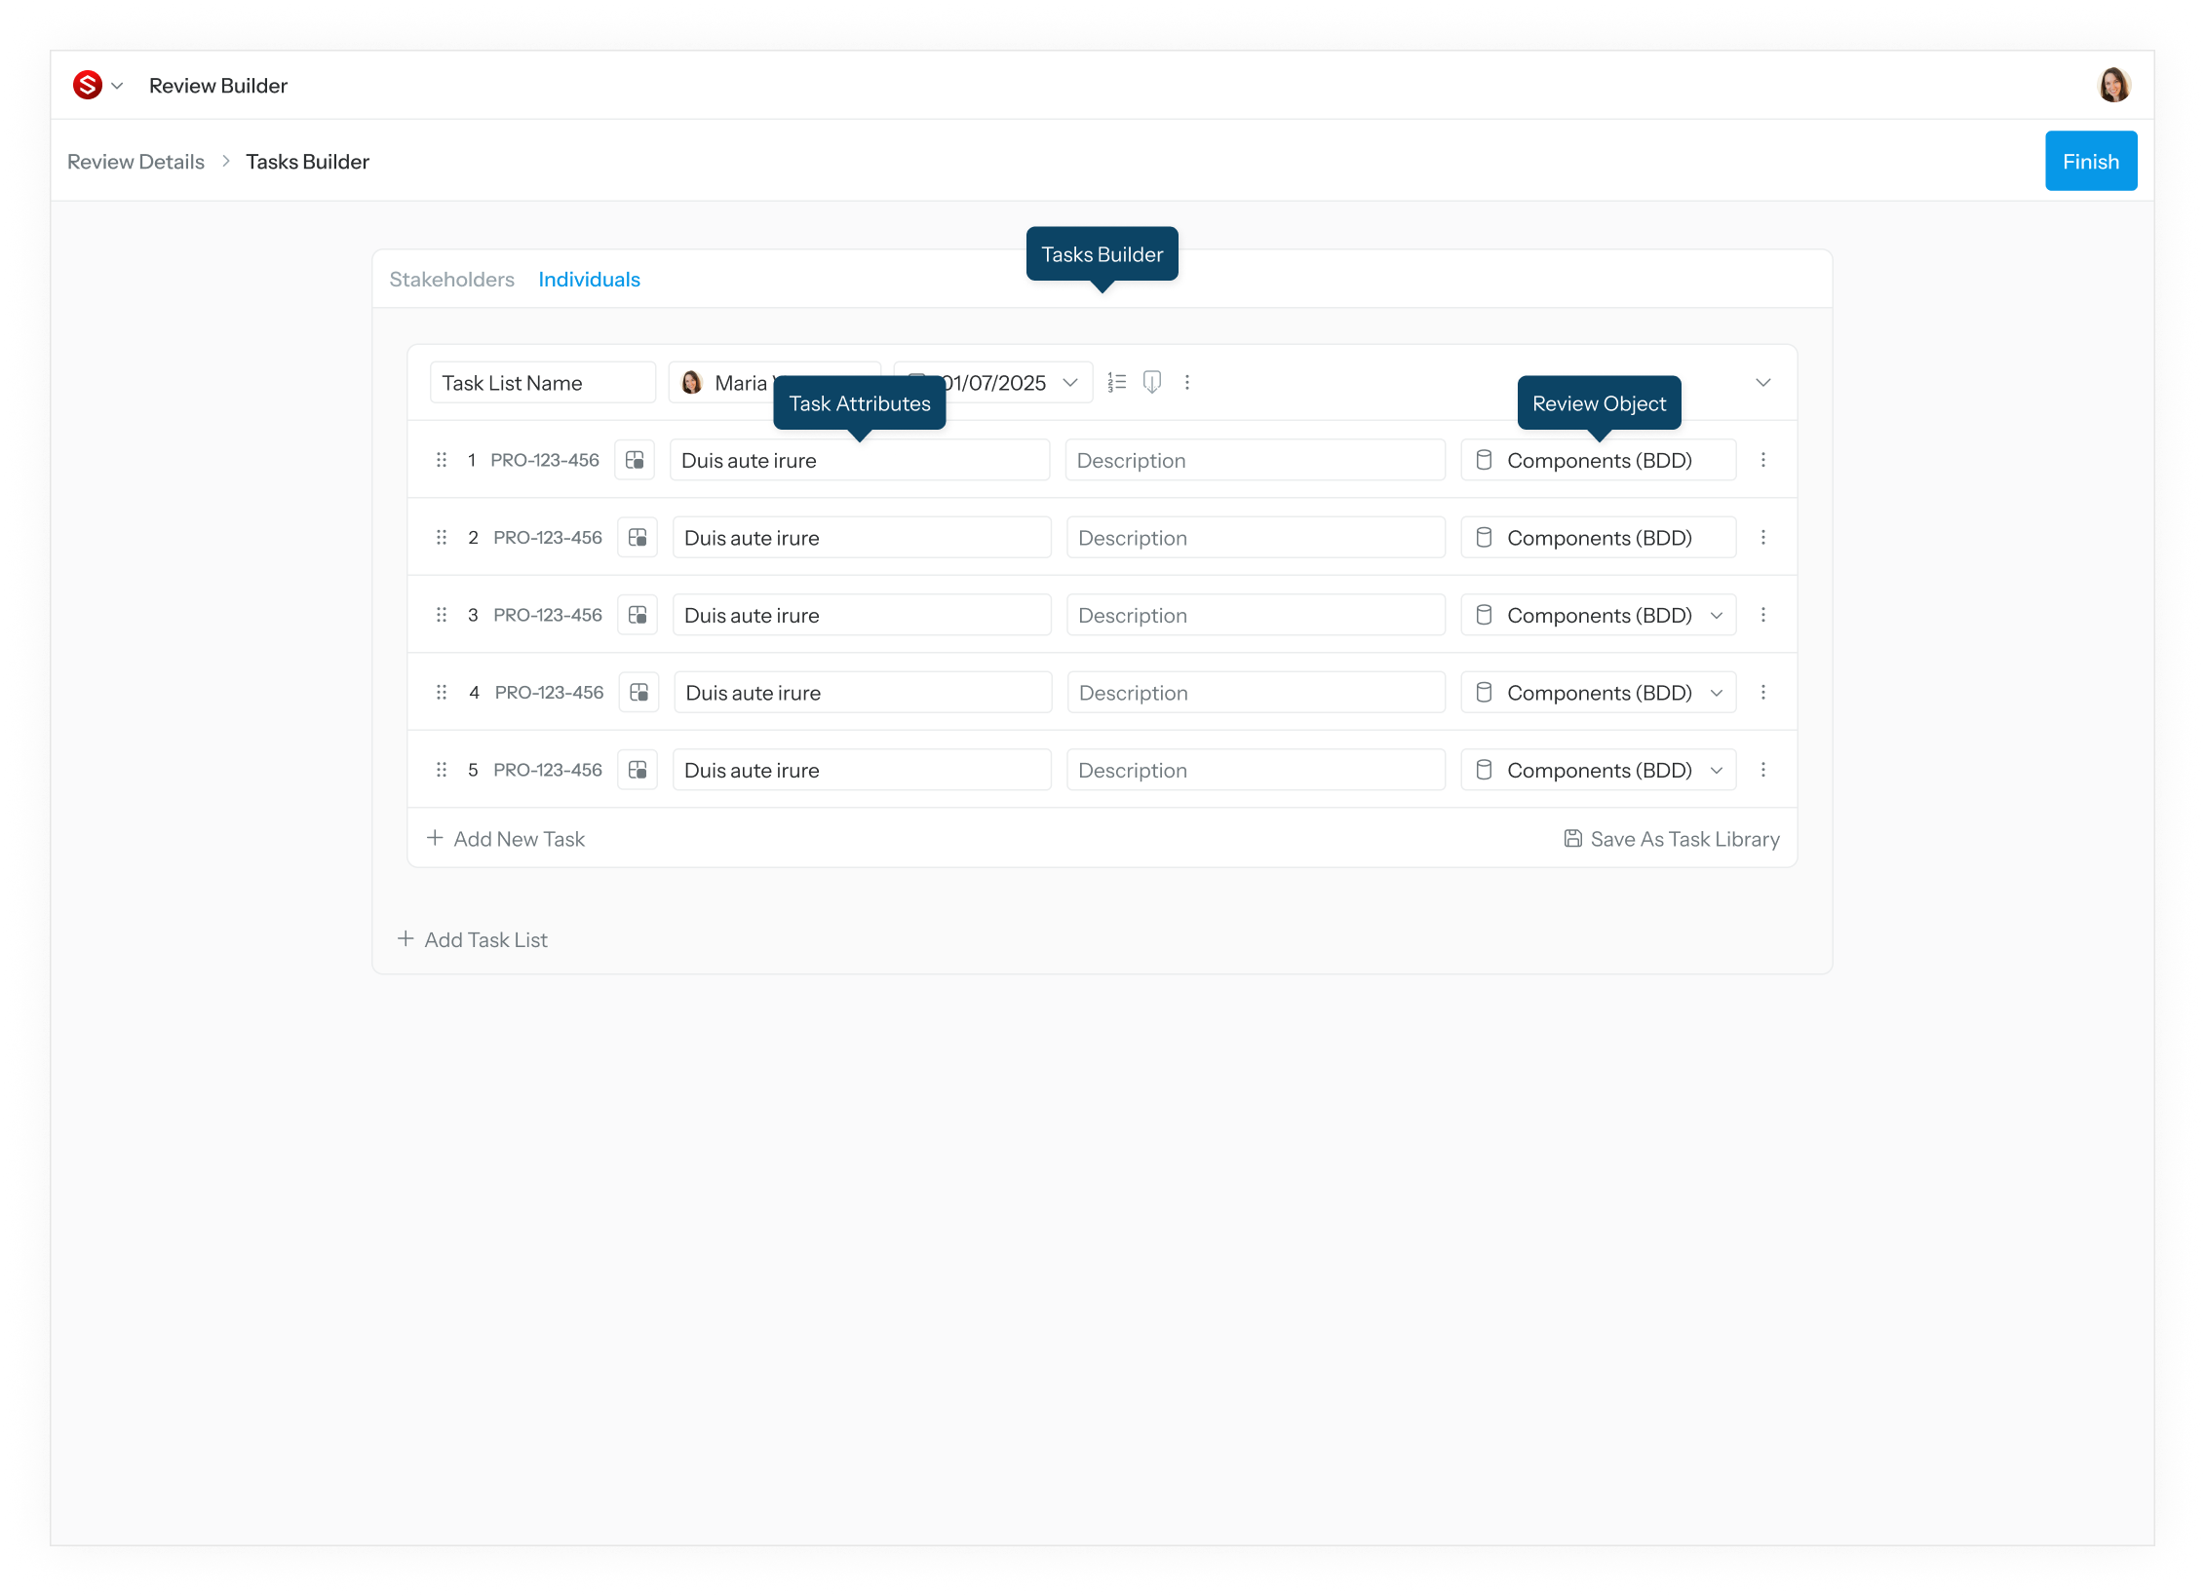2205x1596 pixels.
Task: Click the red S app logo
Action: pos(88,86)
